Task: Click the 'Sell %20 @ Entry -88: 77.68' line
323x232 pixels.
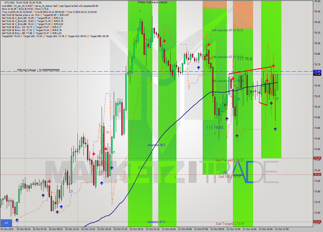Action: (32, 33)
